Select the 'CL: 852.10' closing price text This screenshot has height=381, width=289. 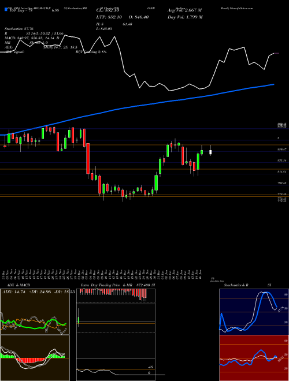108,10
